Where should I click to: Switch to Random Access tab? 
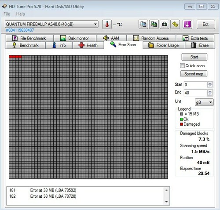click(151, 38)
